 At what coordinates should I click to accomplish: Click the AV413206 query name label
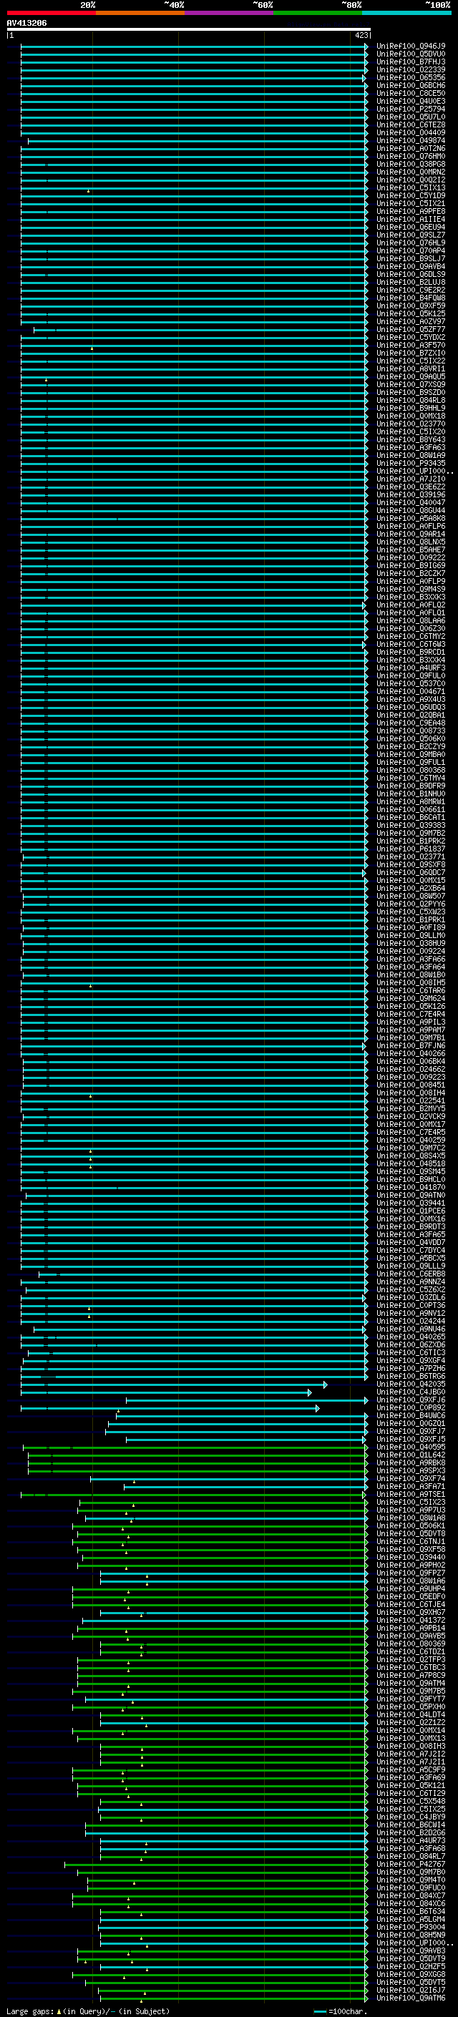26,23
